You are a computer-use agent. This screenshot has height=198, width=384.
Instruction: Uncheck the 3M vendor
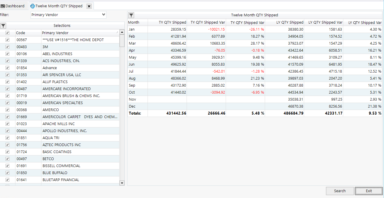(x=7, y=47)
